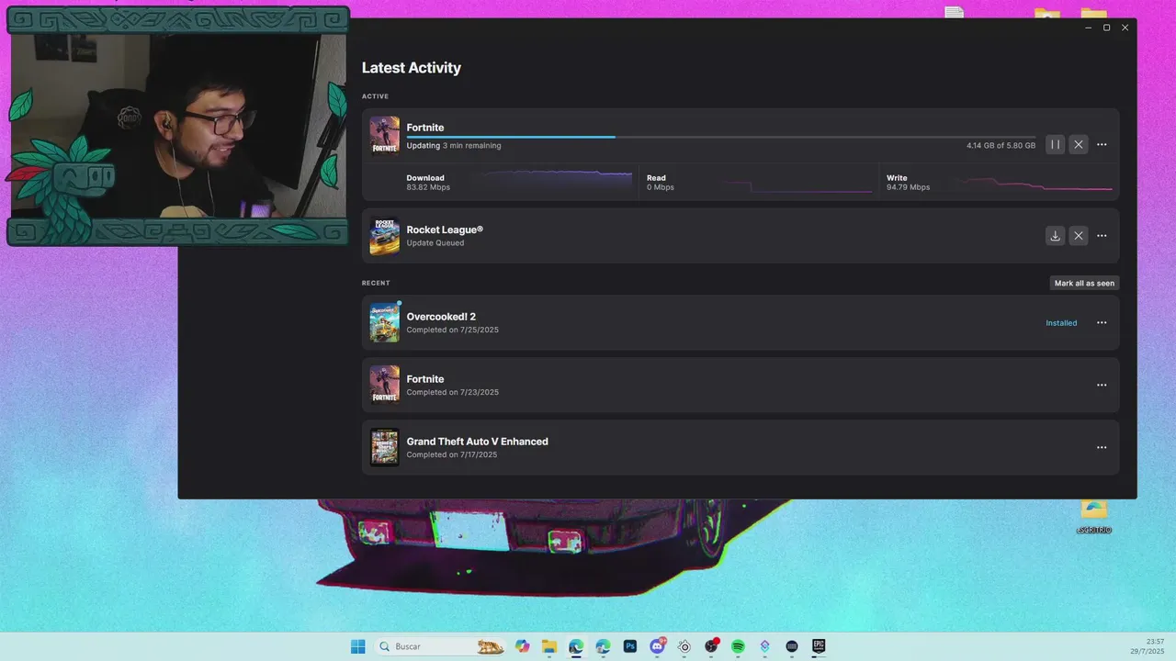Open Spotify from the taskbar
This screenshot has height=661, width=1176.
tap(738, 646)
